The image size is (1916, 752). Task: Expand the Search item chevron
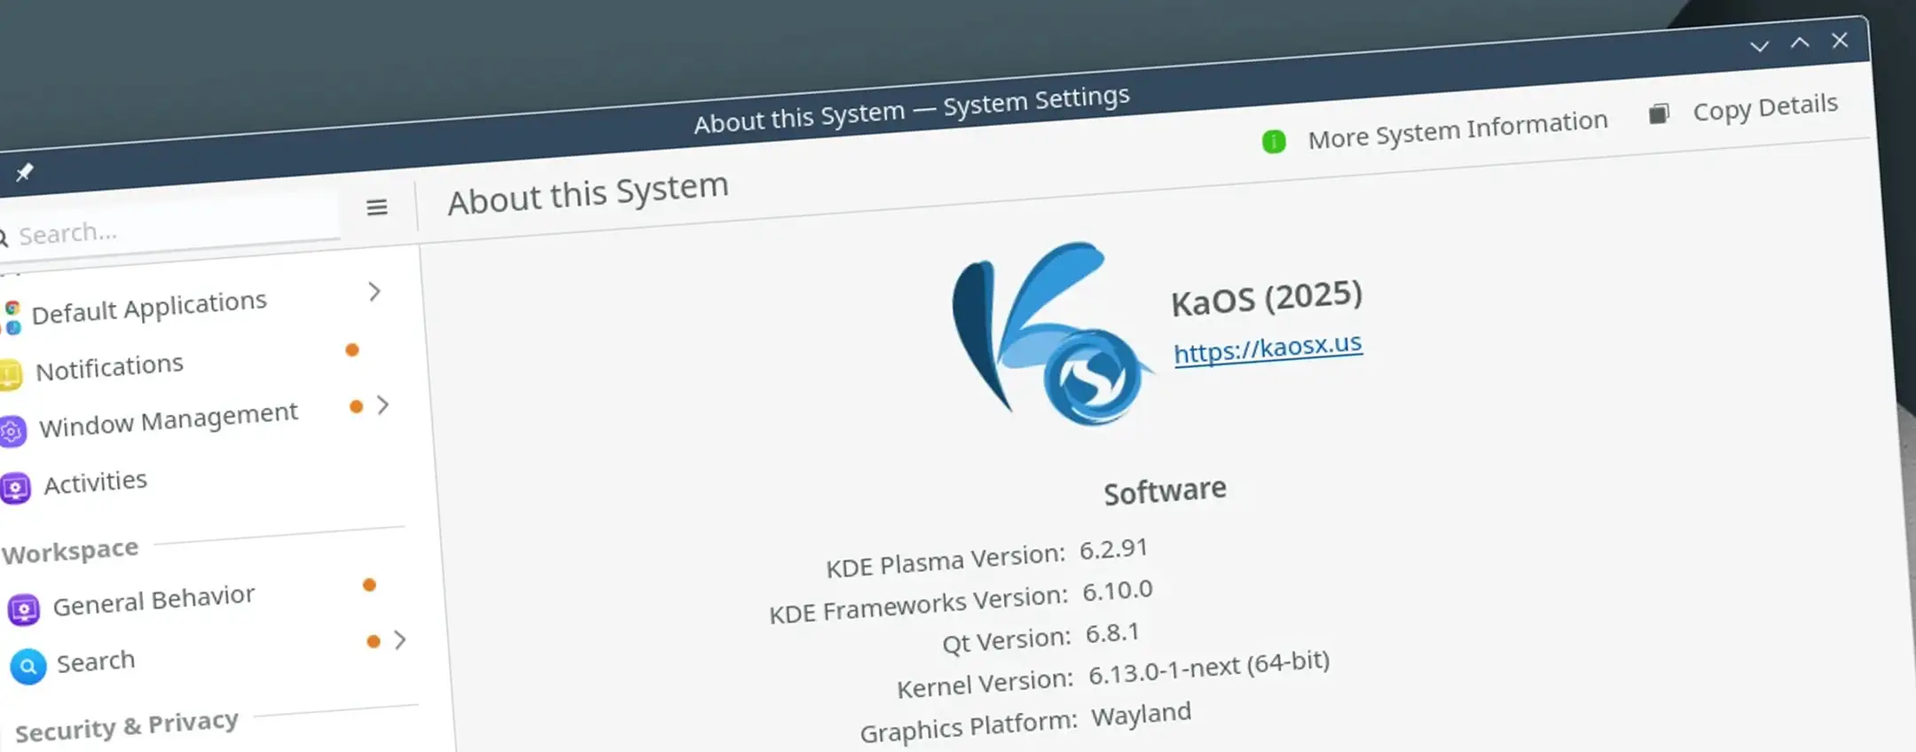pyautogui.click(x=400, y=639)
